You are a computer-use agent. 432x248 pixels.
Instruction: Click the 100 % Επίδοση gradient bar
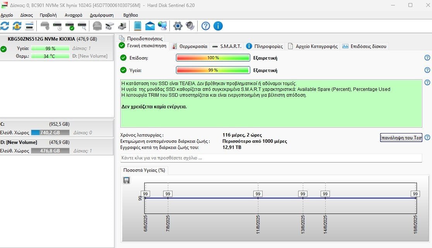click(x=213, y=58)
